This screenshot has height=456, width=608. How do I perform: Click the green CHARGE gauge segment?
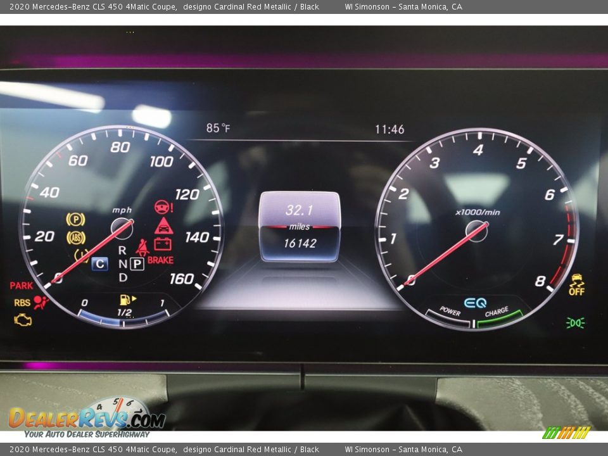[x=500, y=318]
